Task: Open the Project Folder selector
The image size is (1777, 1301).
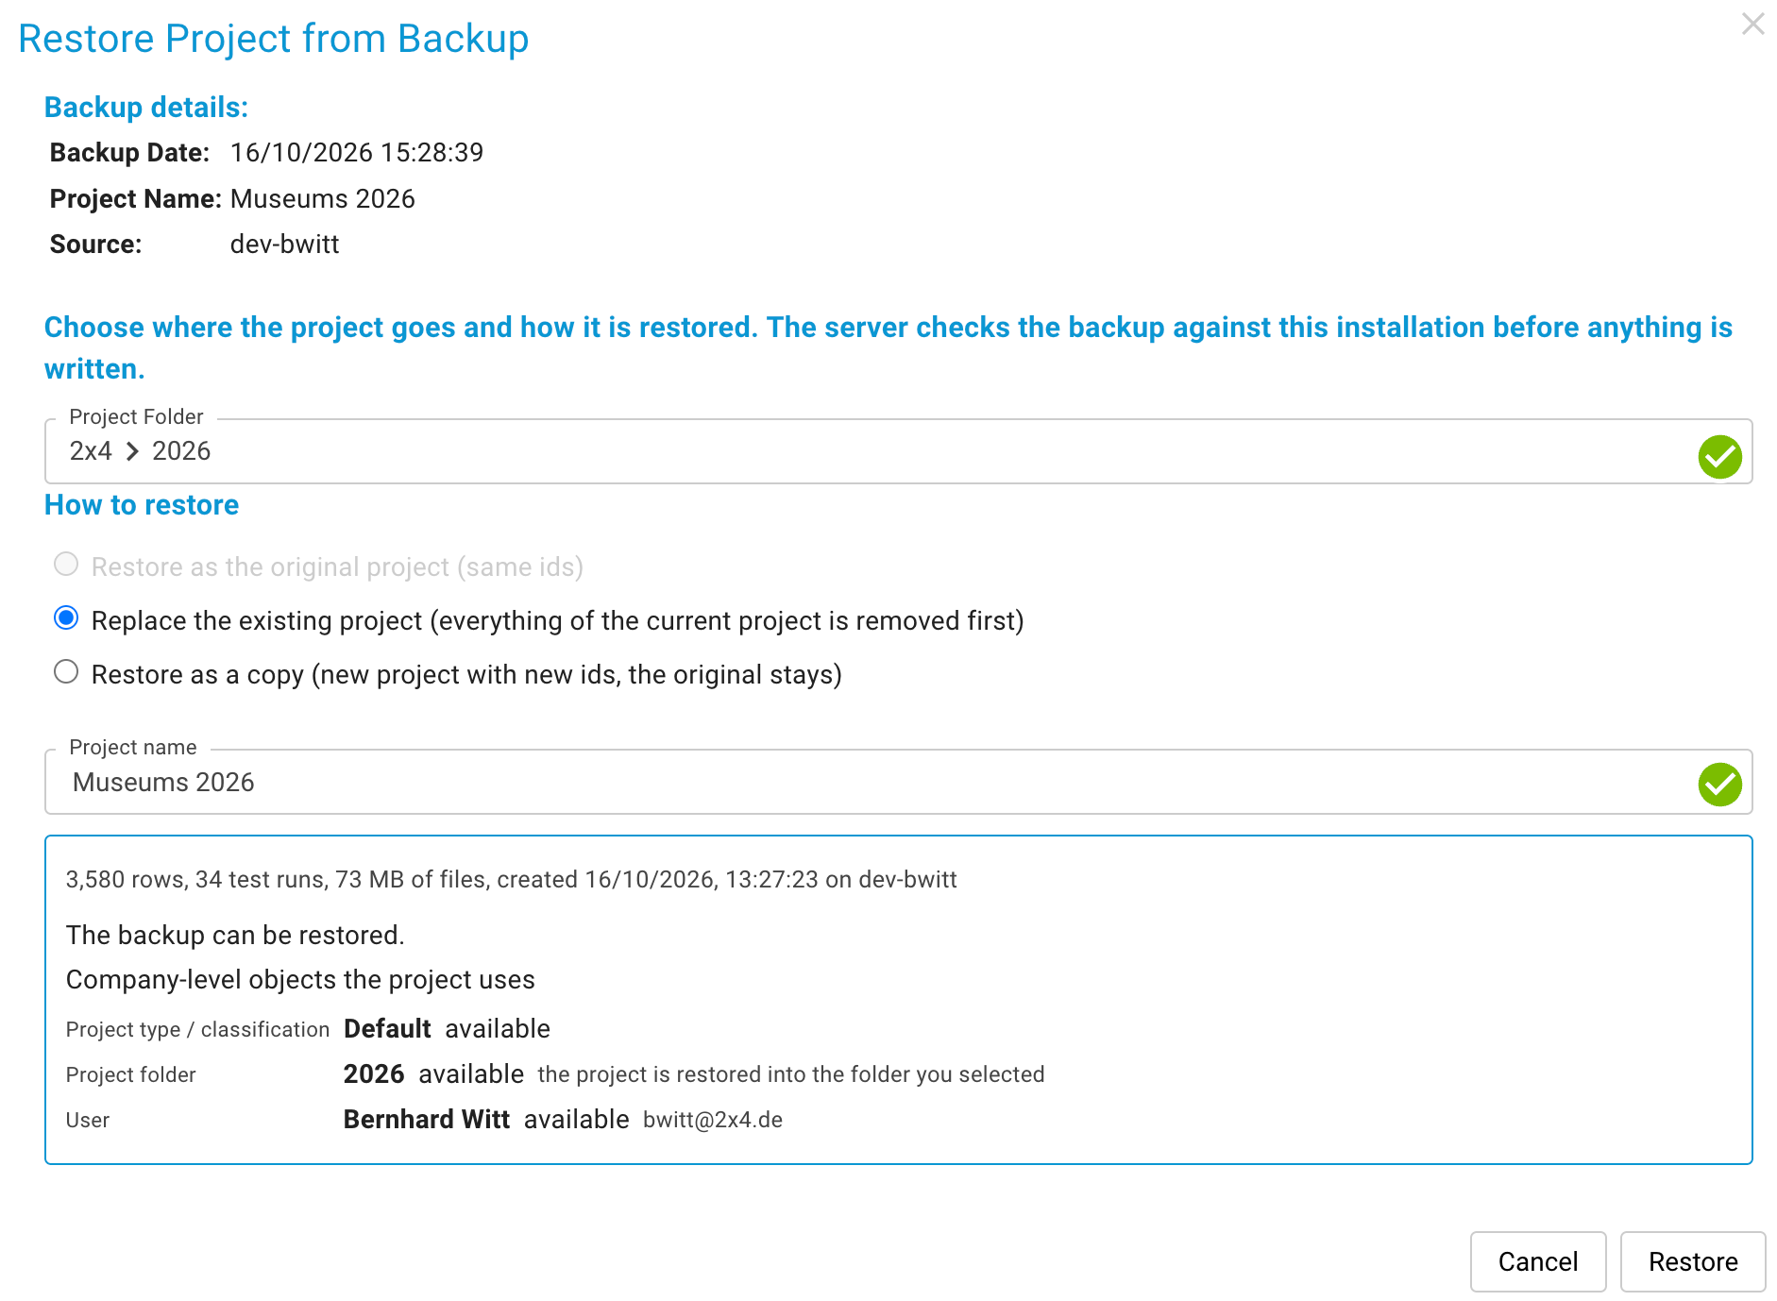Action: pyautogui.click(x=898, y=451)
